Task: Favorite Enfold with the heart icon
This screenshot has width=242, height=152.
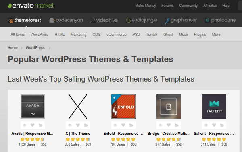Action: pos(123,125)
